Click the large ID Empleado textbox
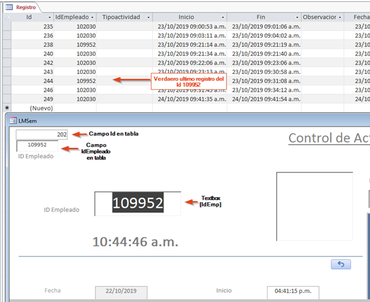370x302 pixels. 137,203
